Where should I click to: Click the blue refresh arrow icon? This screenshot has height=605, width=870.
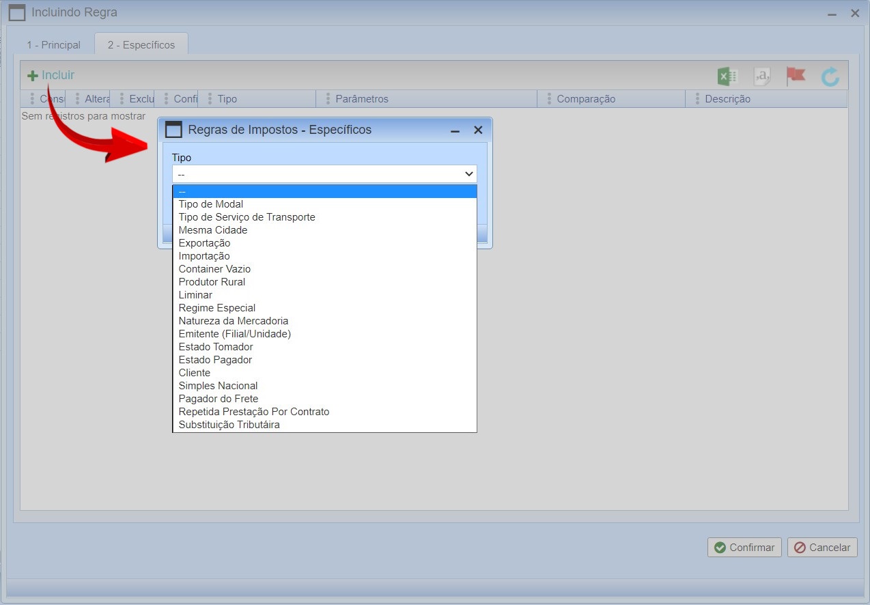(x=830, y=76)
